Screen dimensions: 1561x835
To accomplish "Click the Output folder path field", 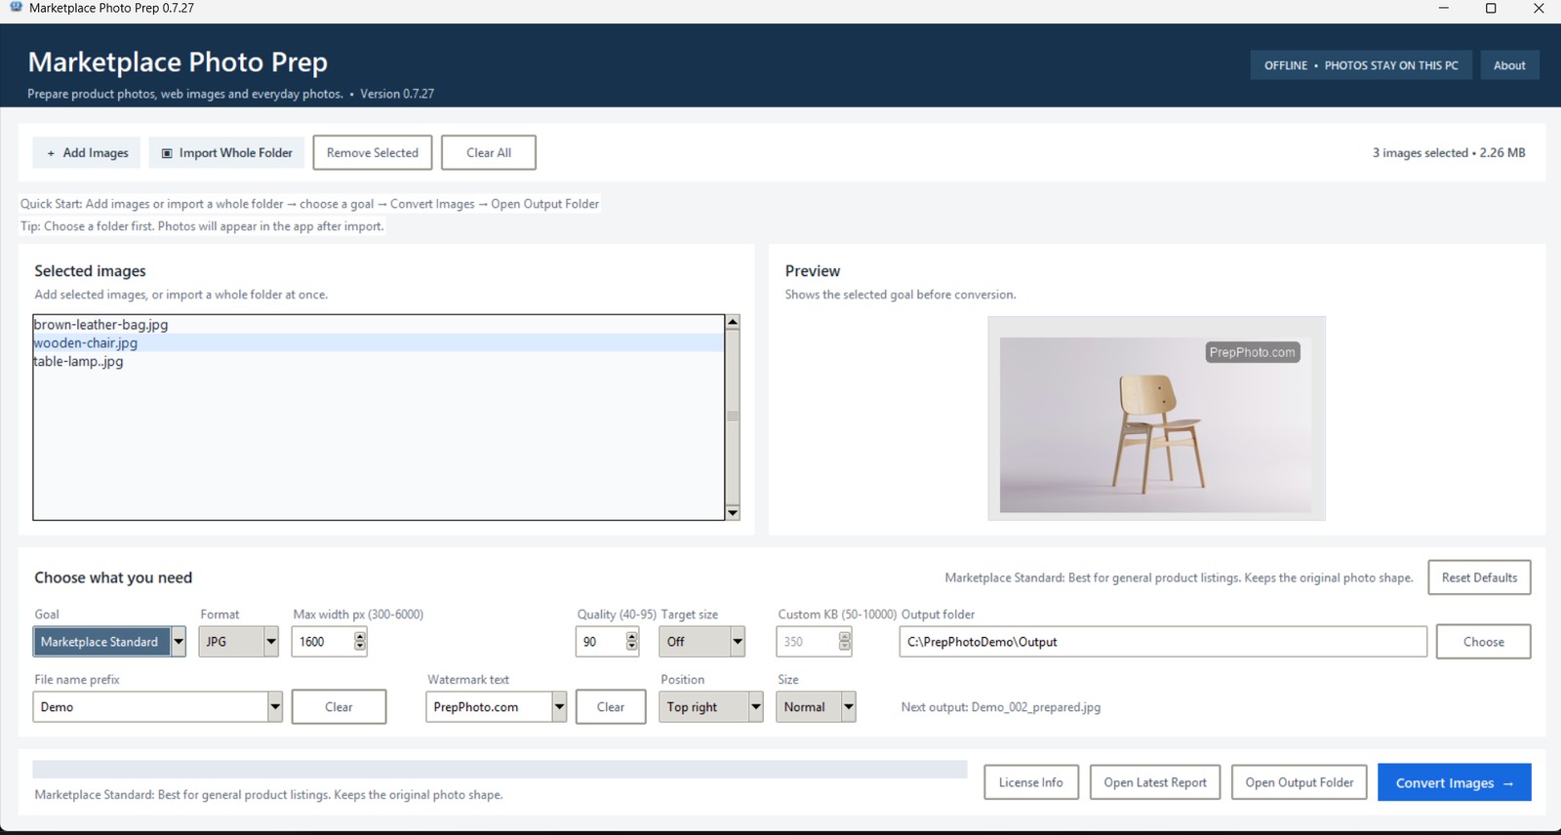I will tap(1163, 642).
